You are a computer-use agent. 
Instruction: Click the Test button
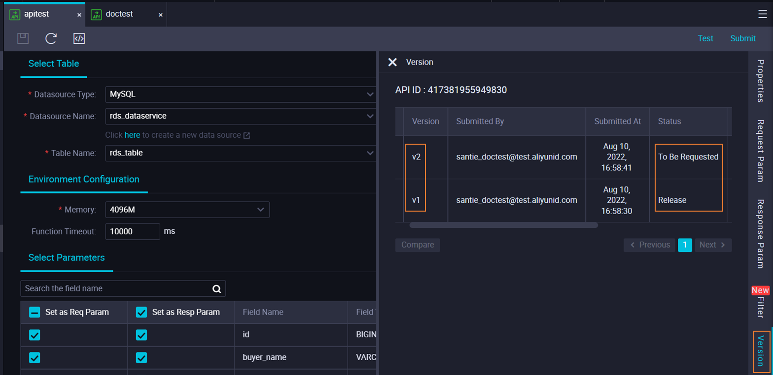click(705, 38)
